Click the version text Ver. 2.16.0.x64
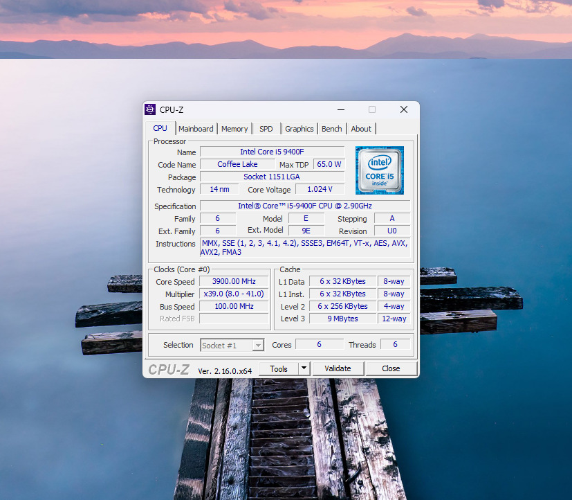 tap(225, 371)
